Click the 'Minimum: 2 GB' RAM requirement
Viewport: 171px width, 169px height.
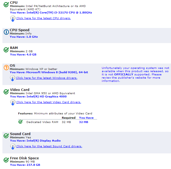click(21, 51)
